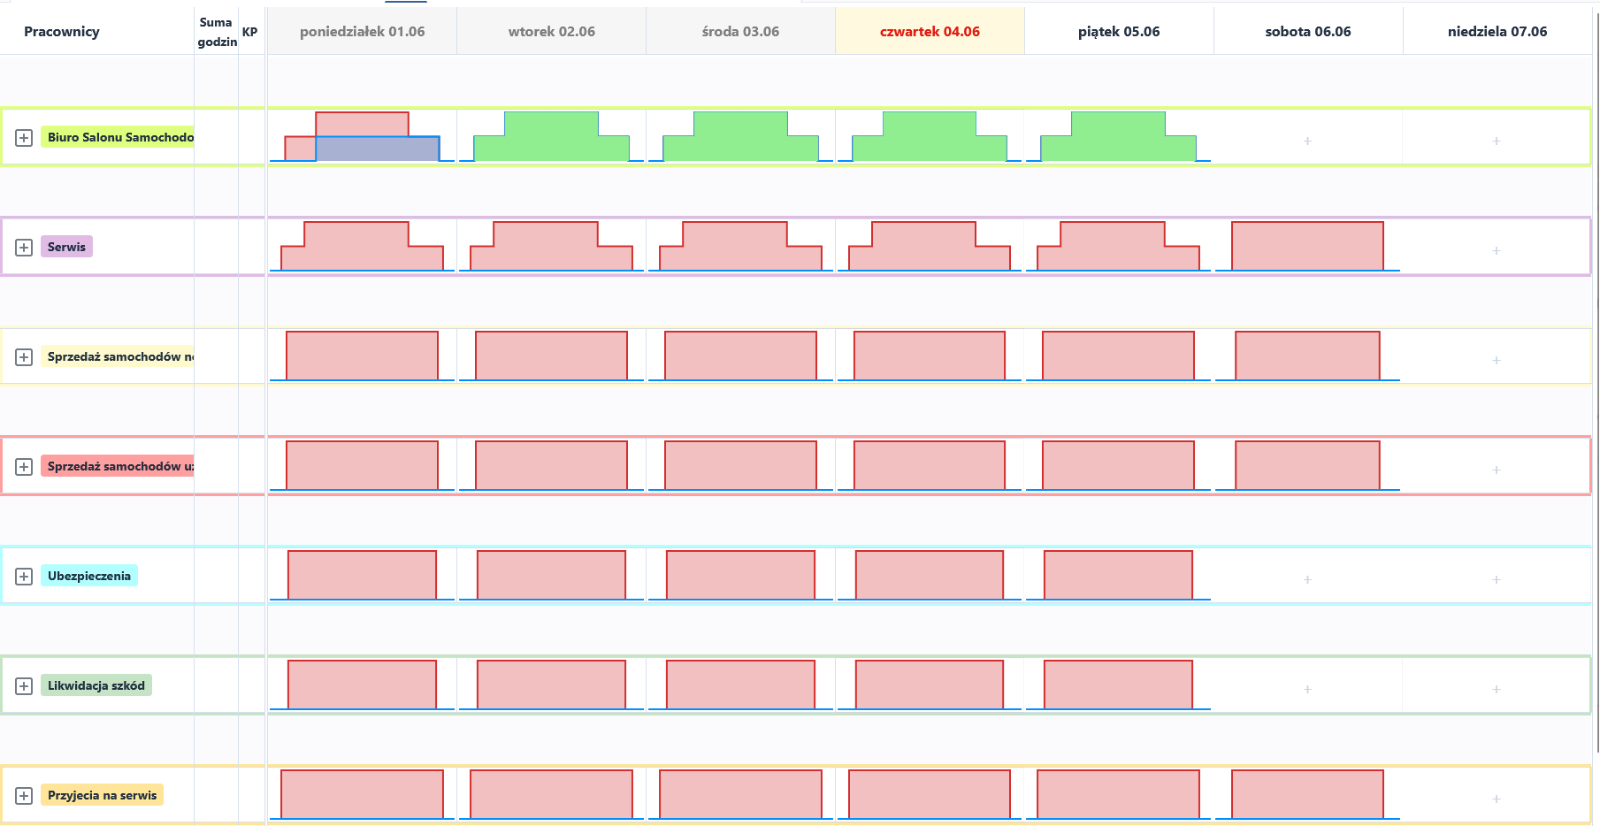The image size is (1600, 826).
Task: Expand the Ubezpieczenia group
Action: coord(24,577)
